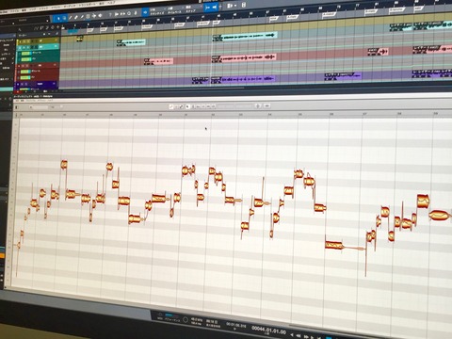Select the listen speaker tool in the toolbar
452x339 pixels.
click(100, 15)
